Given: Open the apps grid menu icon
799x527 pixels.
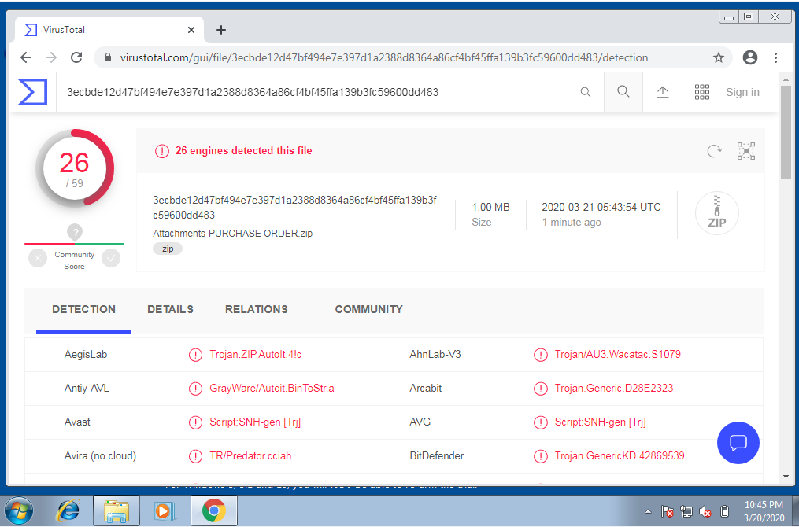Looking at the screenshot, I should click(701, 92).
